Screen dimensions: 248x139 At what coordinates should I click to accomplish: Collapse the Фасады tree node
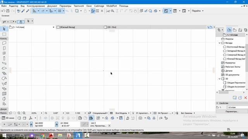coord(220,43)
